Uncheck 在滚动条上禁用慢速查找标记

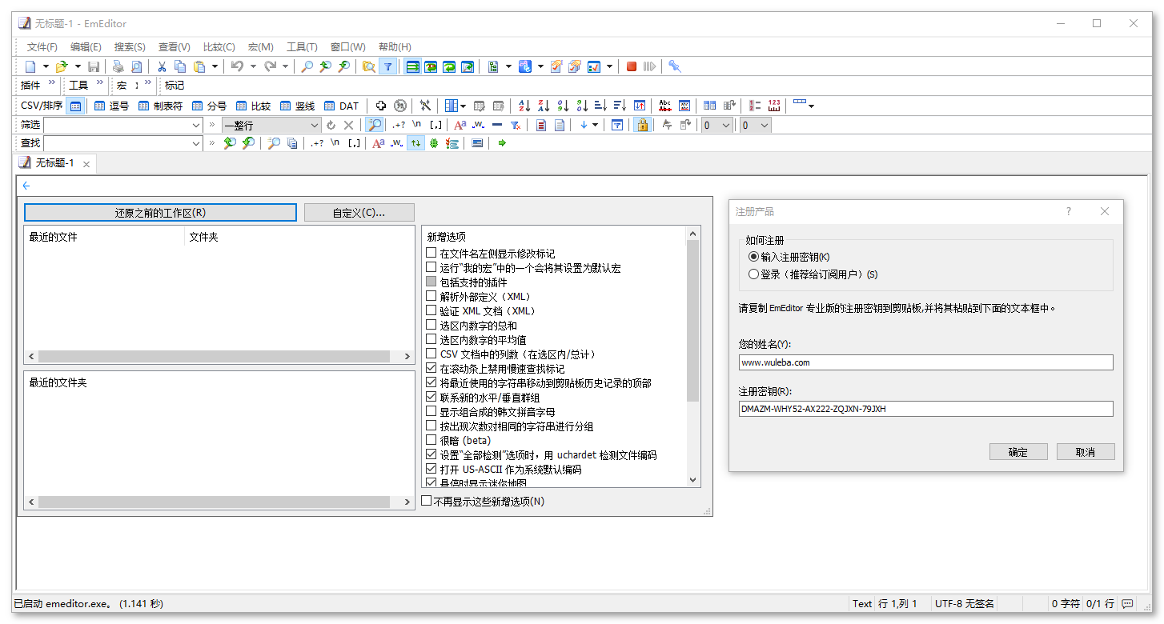click(431, 368)
